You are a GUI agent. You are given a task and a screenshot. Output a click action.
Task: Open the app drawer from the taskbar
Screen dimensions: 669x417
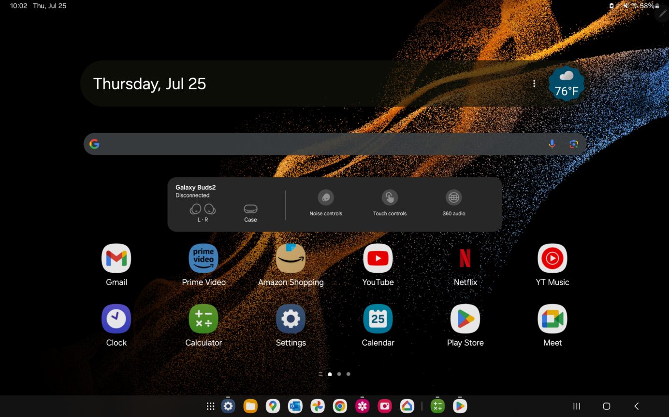click(x=210, y=406)
